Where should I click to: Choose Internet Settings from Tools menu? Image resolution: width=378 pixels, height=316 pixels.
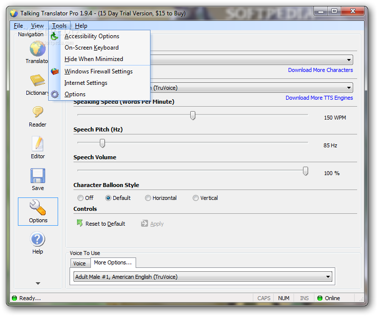pyautogui.click(x=99, y=83)
